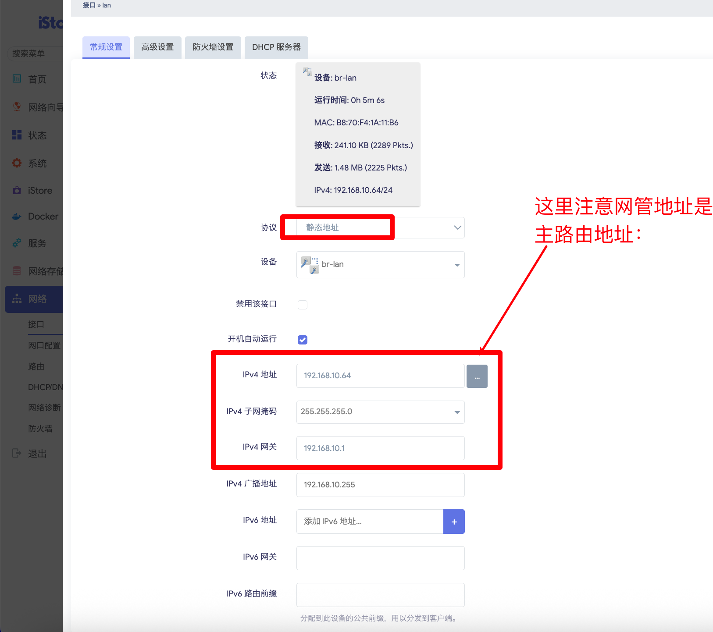Switch to the Firewall Settings tab
Screen dimensions: 713x632
(x=213, y=47)
